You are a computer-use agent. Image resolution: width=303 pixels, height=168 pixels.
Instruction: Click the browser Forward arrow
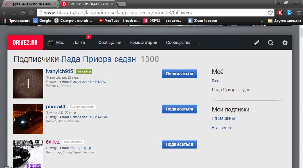(14, 13)
